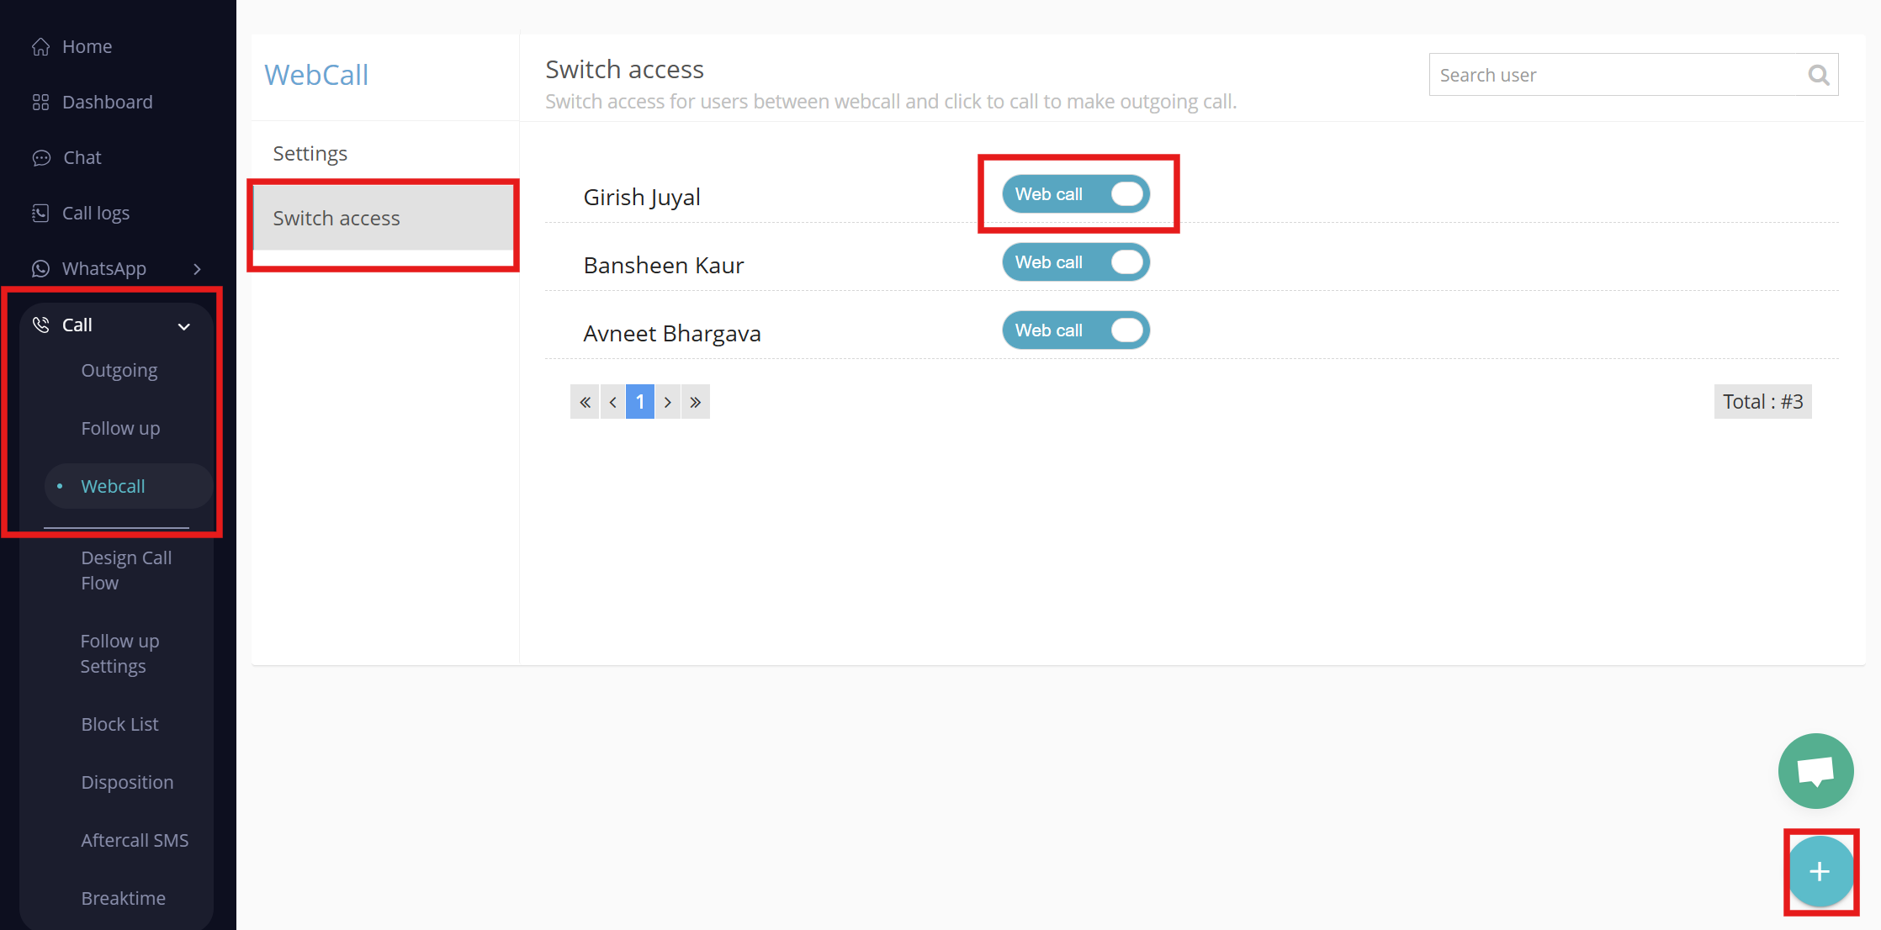Open the green chat support bubble
The height and width of the screenshot is (930, 1881).
1815,771
